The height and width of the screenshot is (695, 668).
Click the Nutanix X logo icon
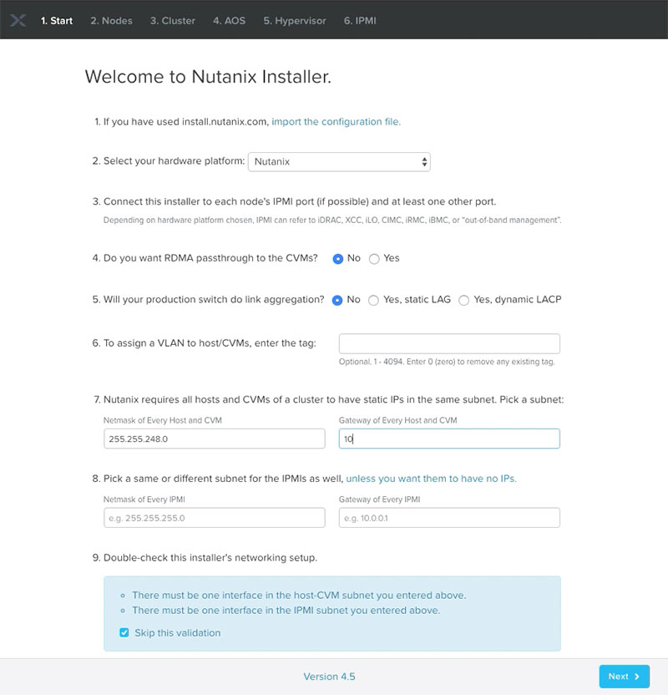(18, 20)
